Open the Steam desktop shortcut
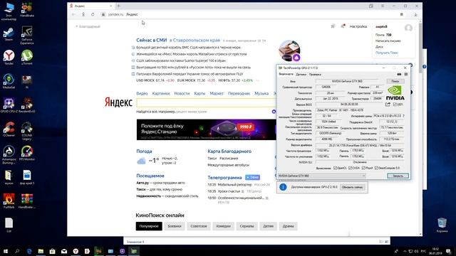The width and height of the screenshot is (456, 256). pyautogui.click(x=9, y=34)
